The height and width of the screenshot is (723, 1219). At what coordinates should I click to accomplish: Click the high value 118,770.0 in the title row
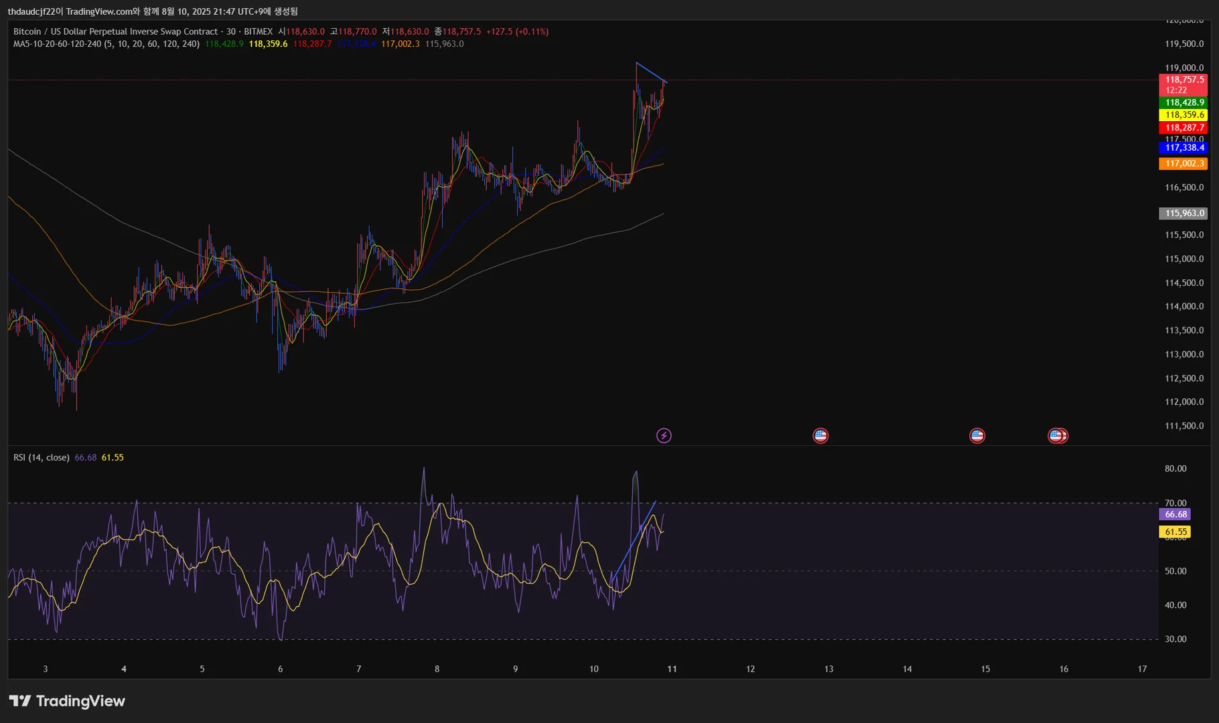click(x=358, y=31)
